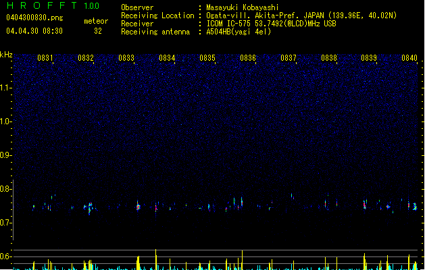Click the 'meteor' label
The width and height of the screenshot is (425, 270).
coord(96,21)
